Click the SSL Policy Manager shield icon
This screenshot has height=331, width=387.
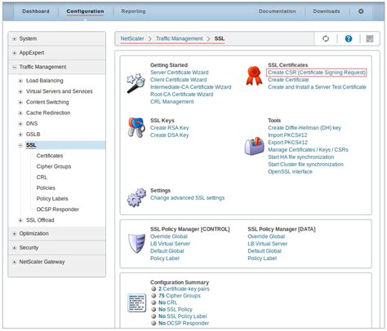tap(136, 243)
